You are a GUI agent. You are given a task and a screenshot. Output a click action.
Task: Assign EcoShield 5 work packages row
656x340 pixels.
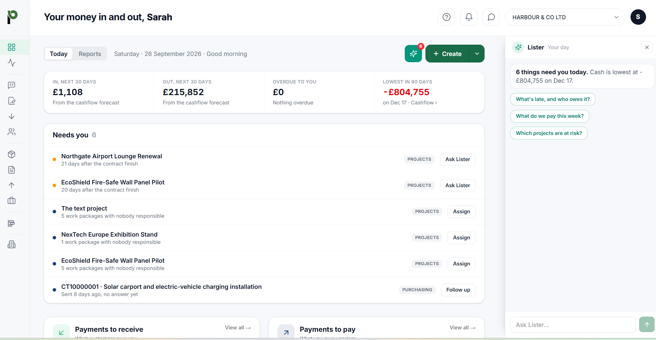tap(461, 264)
